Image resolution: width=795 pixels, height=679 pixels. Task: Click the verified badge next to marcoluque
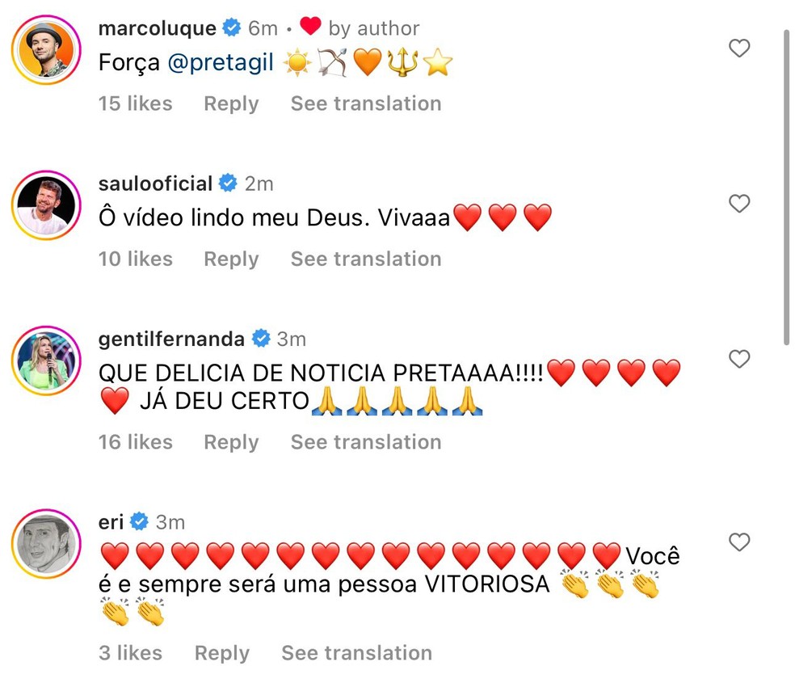232,26
